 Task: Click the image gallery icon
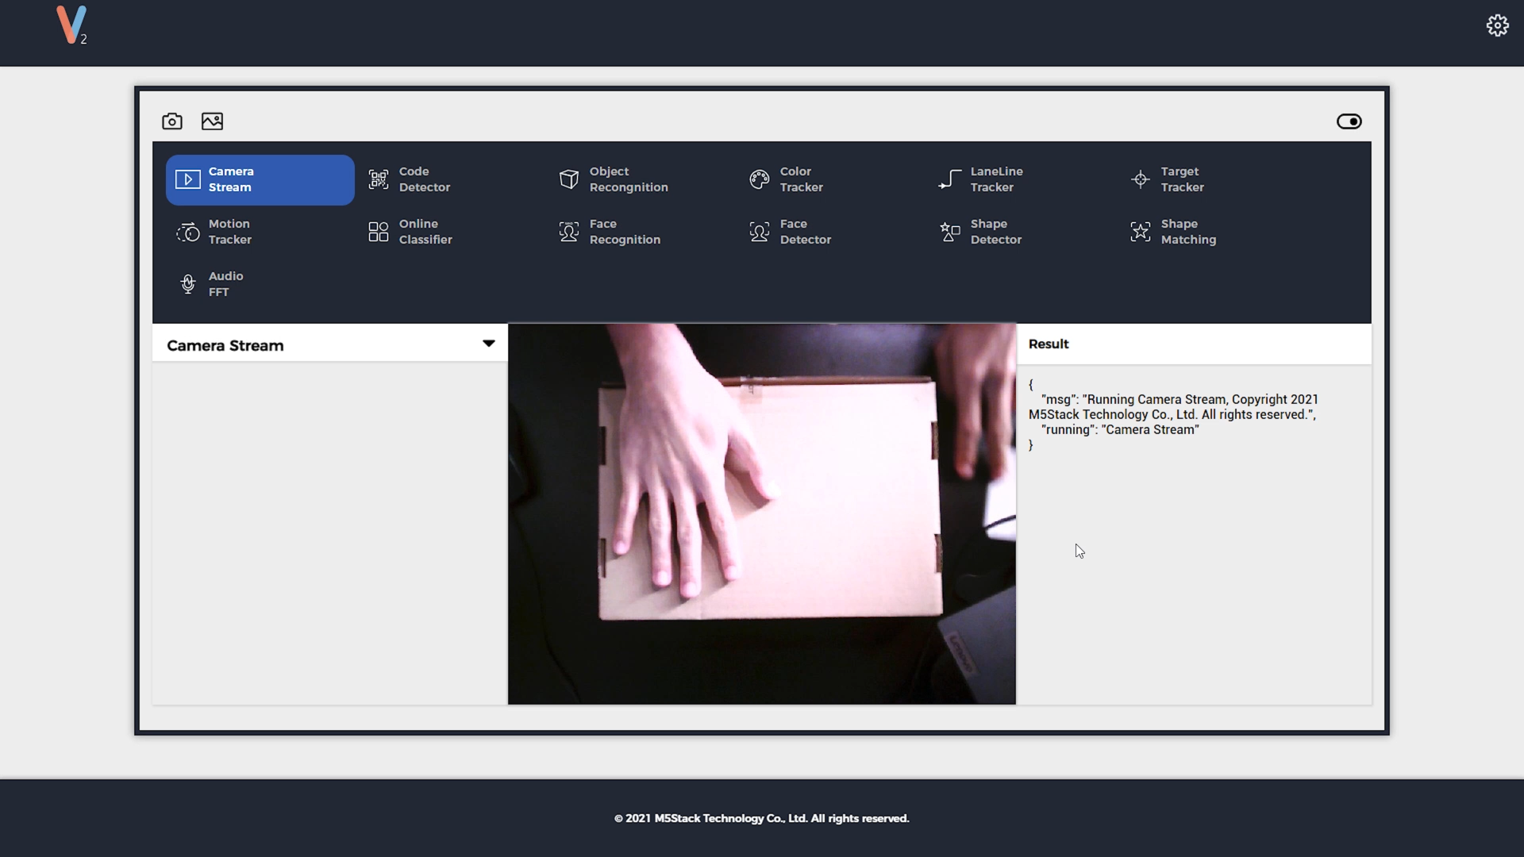tap(212, 121)
